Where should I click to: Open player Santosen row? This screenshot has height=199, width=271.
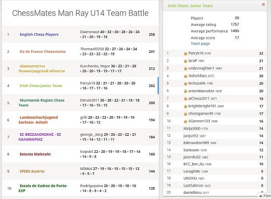[x=215, y=150]
